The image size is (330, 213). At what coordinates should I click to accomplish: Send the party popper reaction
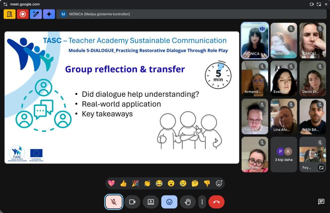(x=135, y=183)
